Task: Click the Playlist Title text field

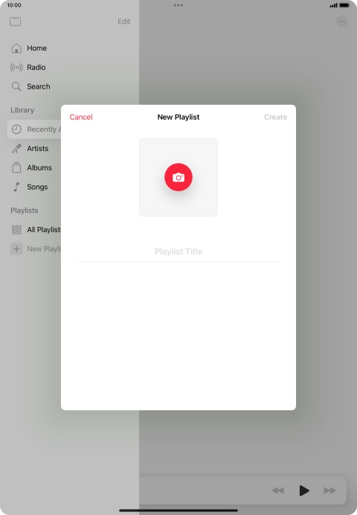Action: point(178,252)
